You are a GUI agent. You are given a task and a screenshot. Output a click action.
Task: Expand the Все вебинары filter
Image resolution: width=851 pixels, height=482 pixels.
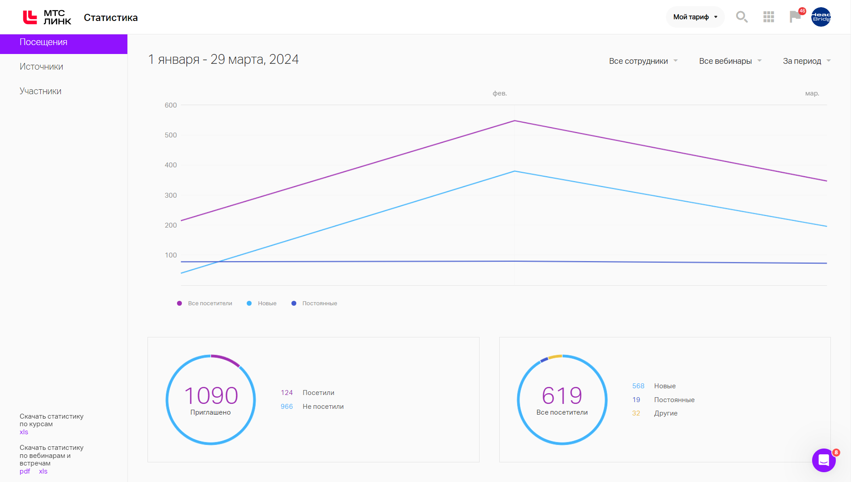point(730,61)
